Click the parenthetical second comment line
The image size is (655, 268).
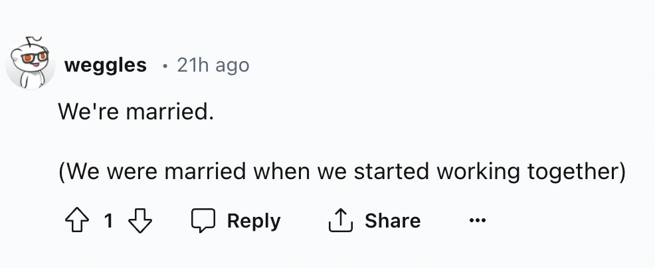(x=341, y=172)
